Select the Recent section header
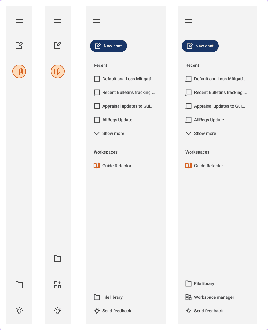Viewport: 268px width, 330px height. click(100, 65)
